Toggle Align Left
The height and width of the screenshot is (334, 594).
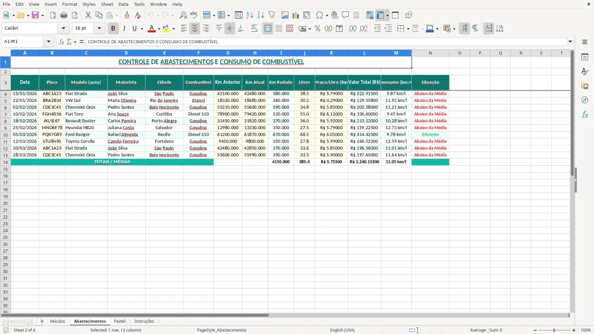pos(184,29)
